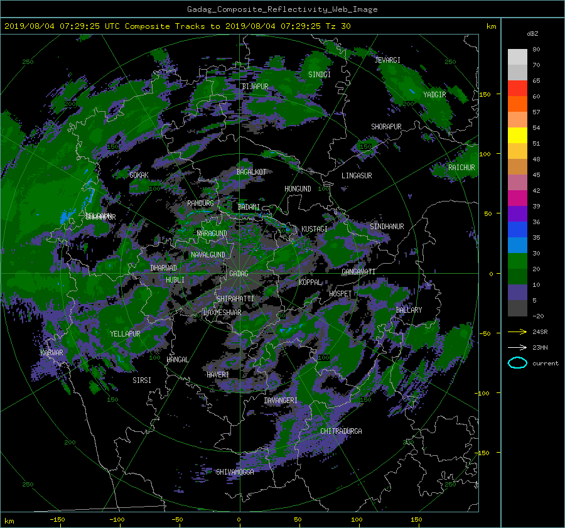Click the NARAGUND city label
The height and width of the screenshot is (528, 565).
click(212, 234)
